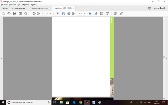Select the catalogo_ILM_2018... document tab

coord(64,8)
